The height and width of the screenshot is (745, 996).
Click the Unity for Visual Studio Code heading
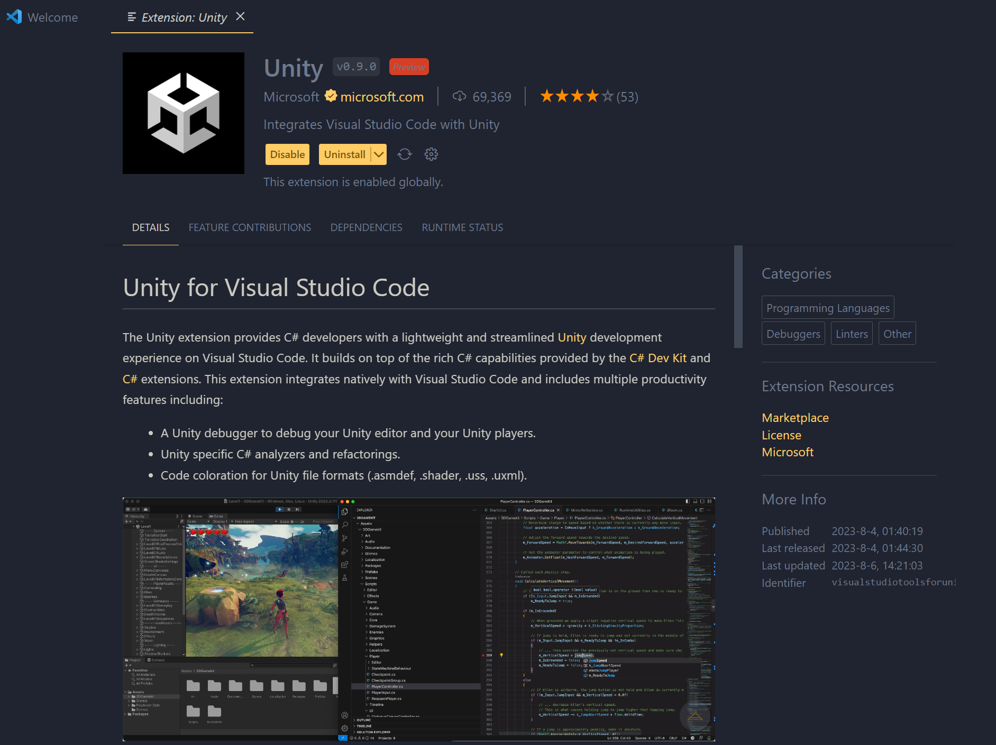point(276,288)
